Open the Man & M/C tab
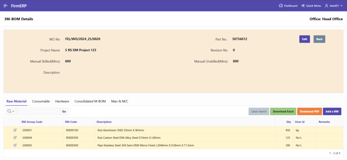The image size is (347, 160). (x=120, y=101)
